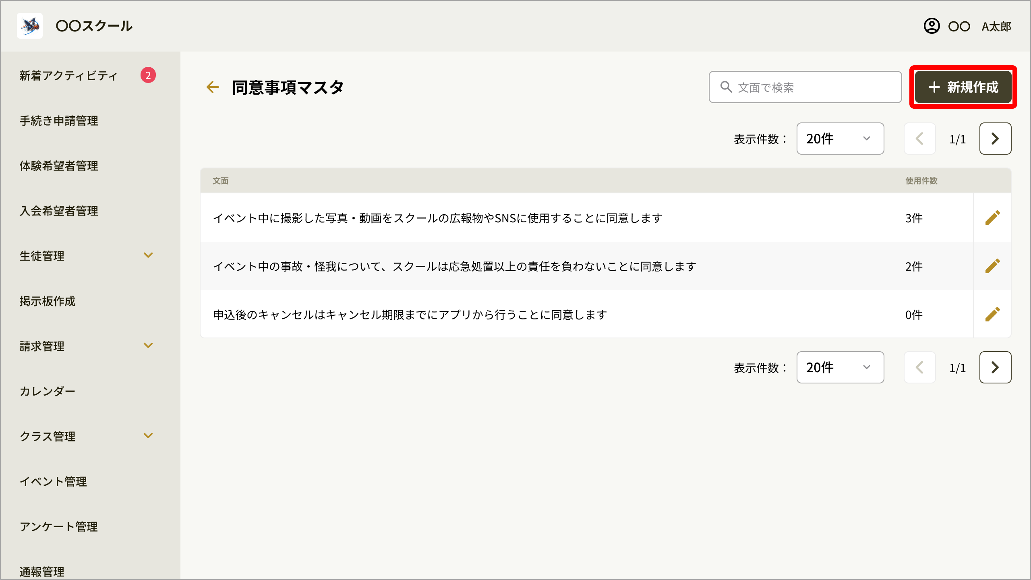The width and height of the screenshot is (1031, 580).
Task: Open 入会希望者管理 in the sidebar
Action: coord(59,211)
